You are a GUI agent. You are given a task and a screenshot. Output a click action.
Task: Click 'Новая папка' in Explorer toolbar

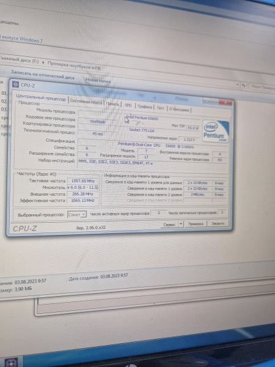[98, 81]
